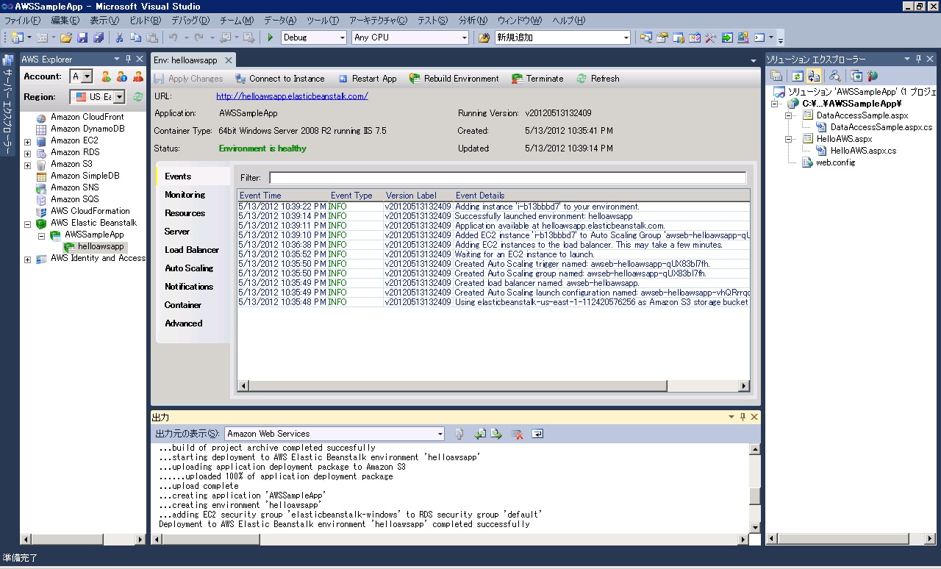Click Connect to Instance in environment toolbar
The image size is (941, 569).
point(279,79)
